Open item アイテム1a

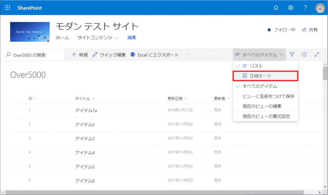[x=86, y=111]
